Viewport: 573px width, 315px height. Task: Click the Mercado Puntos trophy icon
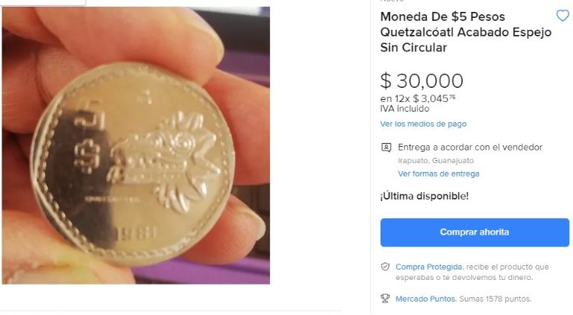point(385,299)
